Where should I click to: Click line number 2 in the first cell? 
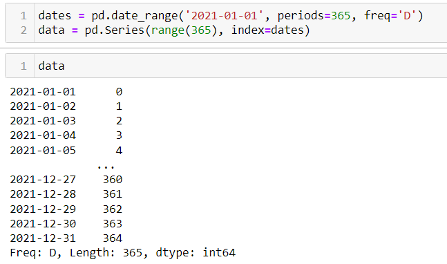point(23,30)
